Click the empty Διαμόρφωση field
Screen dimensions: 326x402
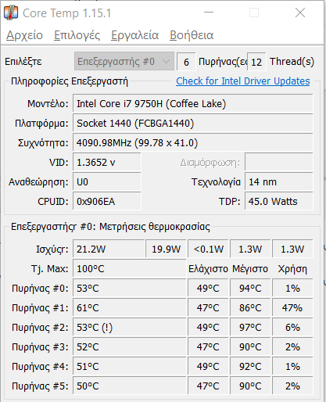point(279,163)
